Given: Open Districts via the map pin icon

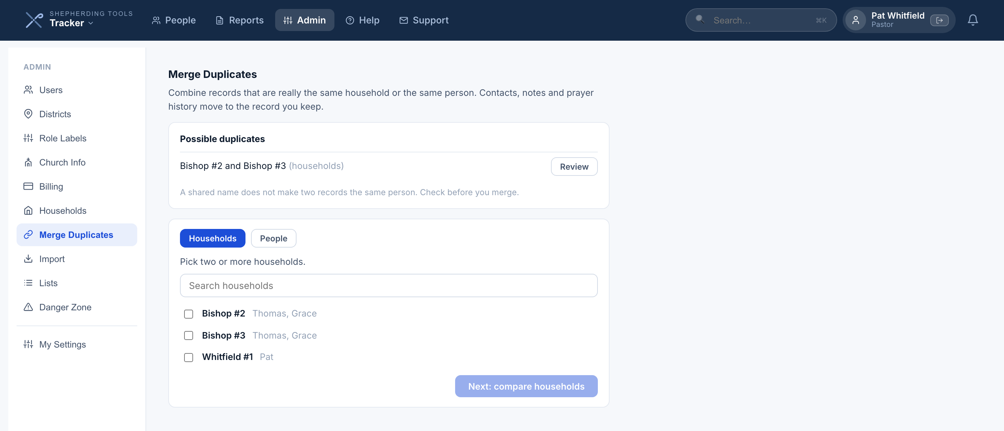Looking at the screenshot, I should pyautogui.click(x=28, y=114).
